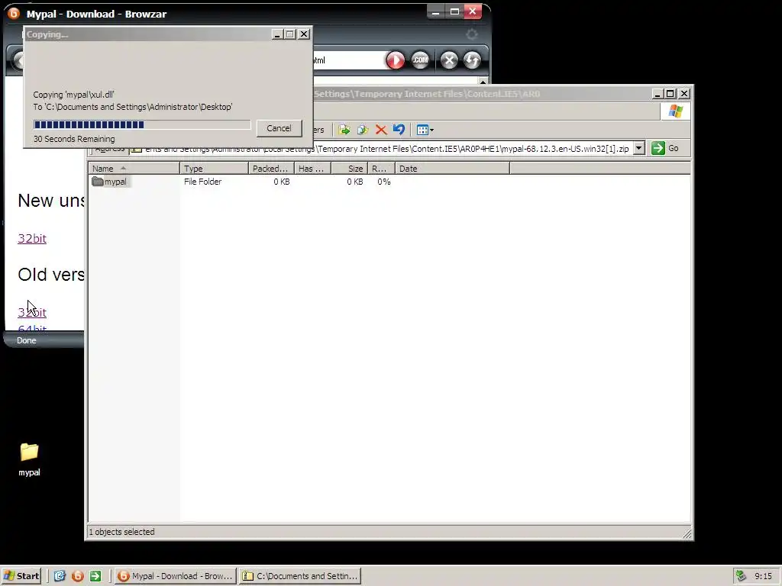The height and width of the screenshot is (586, 782).
Task: Sort by the Date column header
Action: coord(452,169)
